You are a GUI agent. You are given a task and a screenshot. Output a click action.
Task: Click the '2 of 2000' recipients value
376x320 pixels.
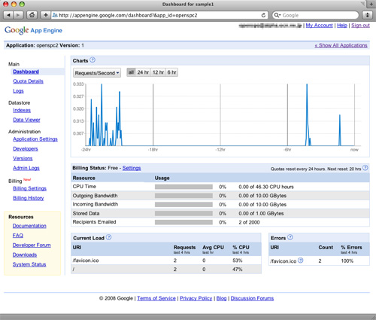[249, 222]
